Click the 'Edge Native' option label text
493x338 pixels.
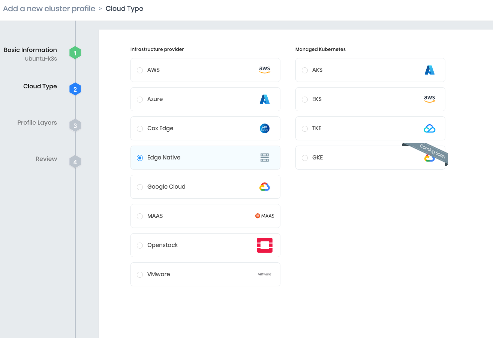pyautogui.click(x=164, y=158)
